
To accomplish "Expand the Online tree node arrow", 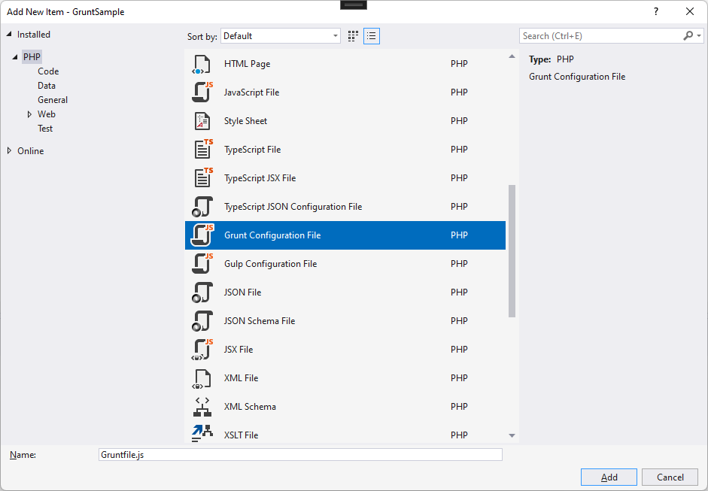I will pyautogui.click(x=9, y=150).
